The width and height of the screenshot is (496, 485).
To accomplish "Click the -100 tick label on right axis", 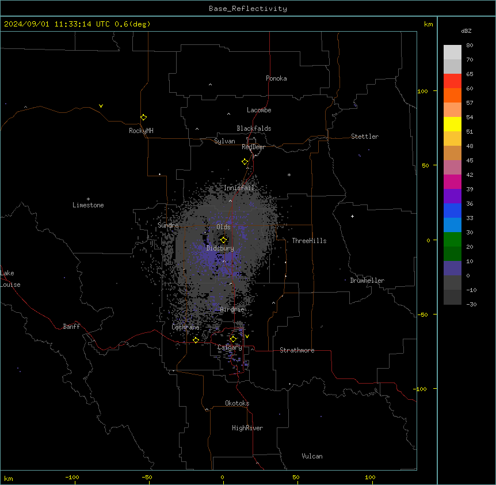I will pos(421,389).
